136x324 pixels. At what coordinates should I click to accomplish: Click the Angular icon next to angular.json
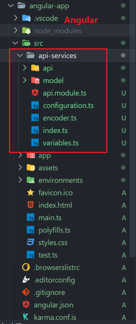[x=26, y=305]
